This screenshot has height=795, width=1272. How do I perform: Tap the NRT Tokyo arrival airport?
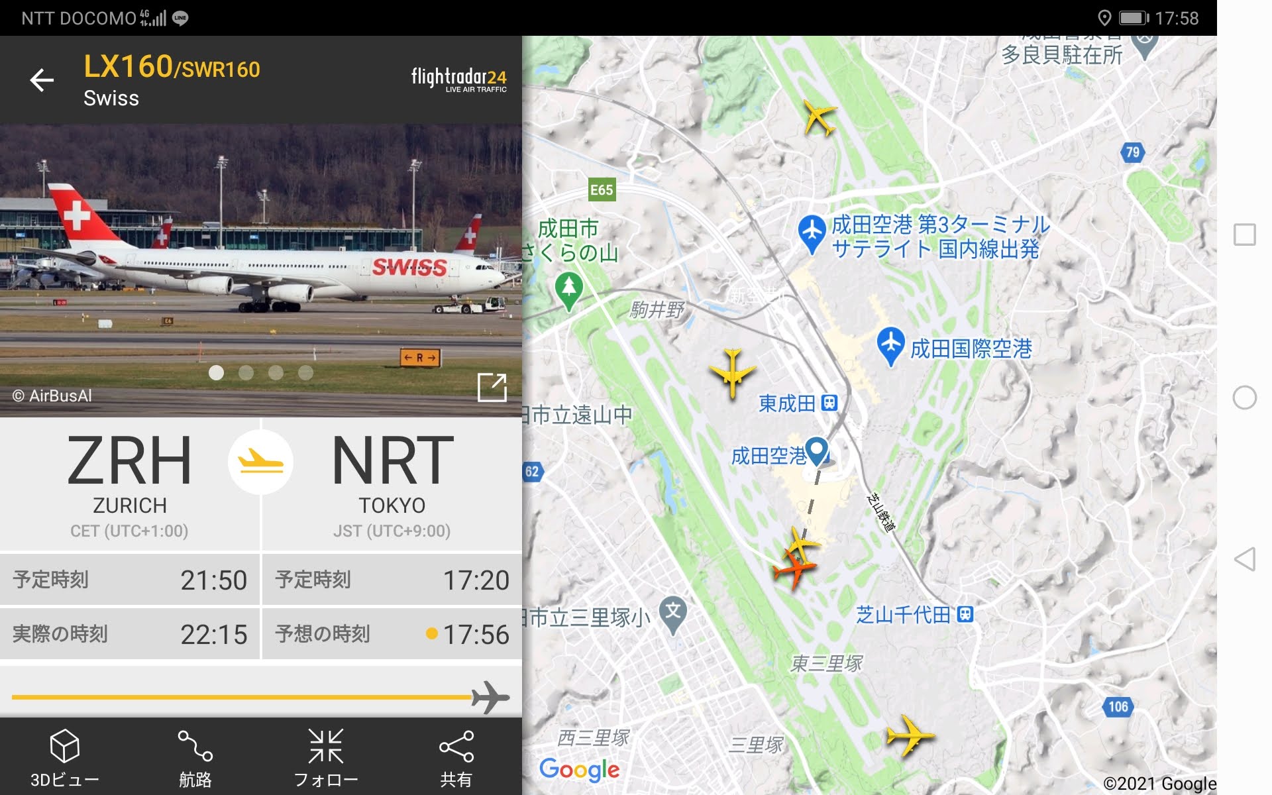(x=392, y=485)
